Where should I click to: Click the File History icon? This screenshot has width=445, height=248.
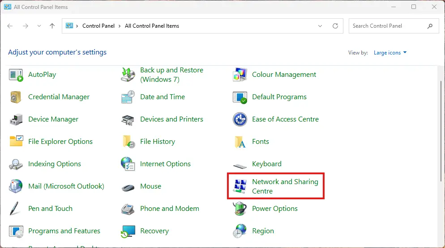click(128, 142)
